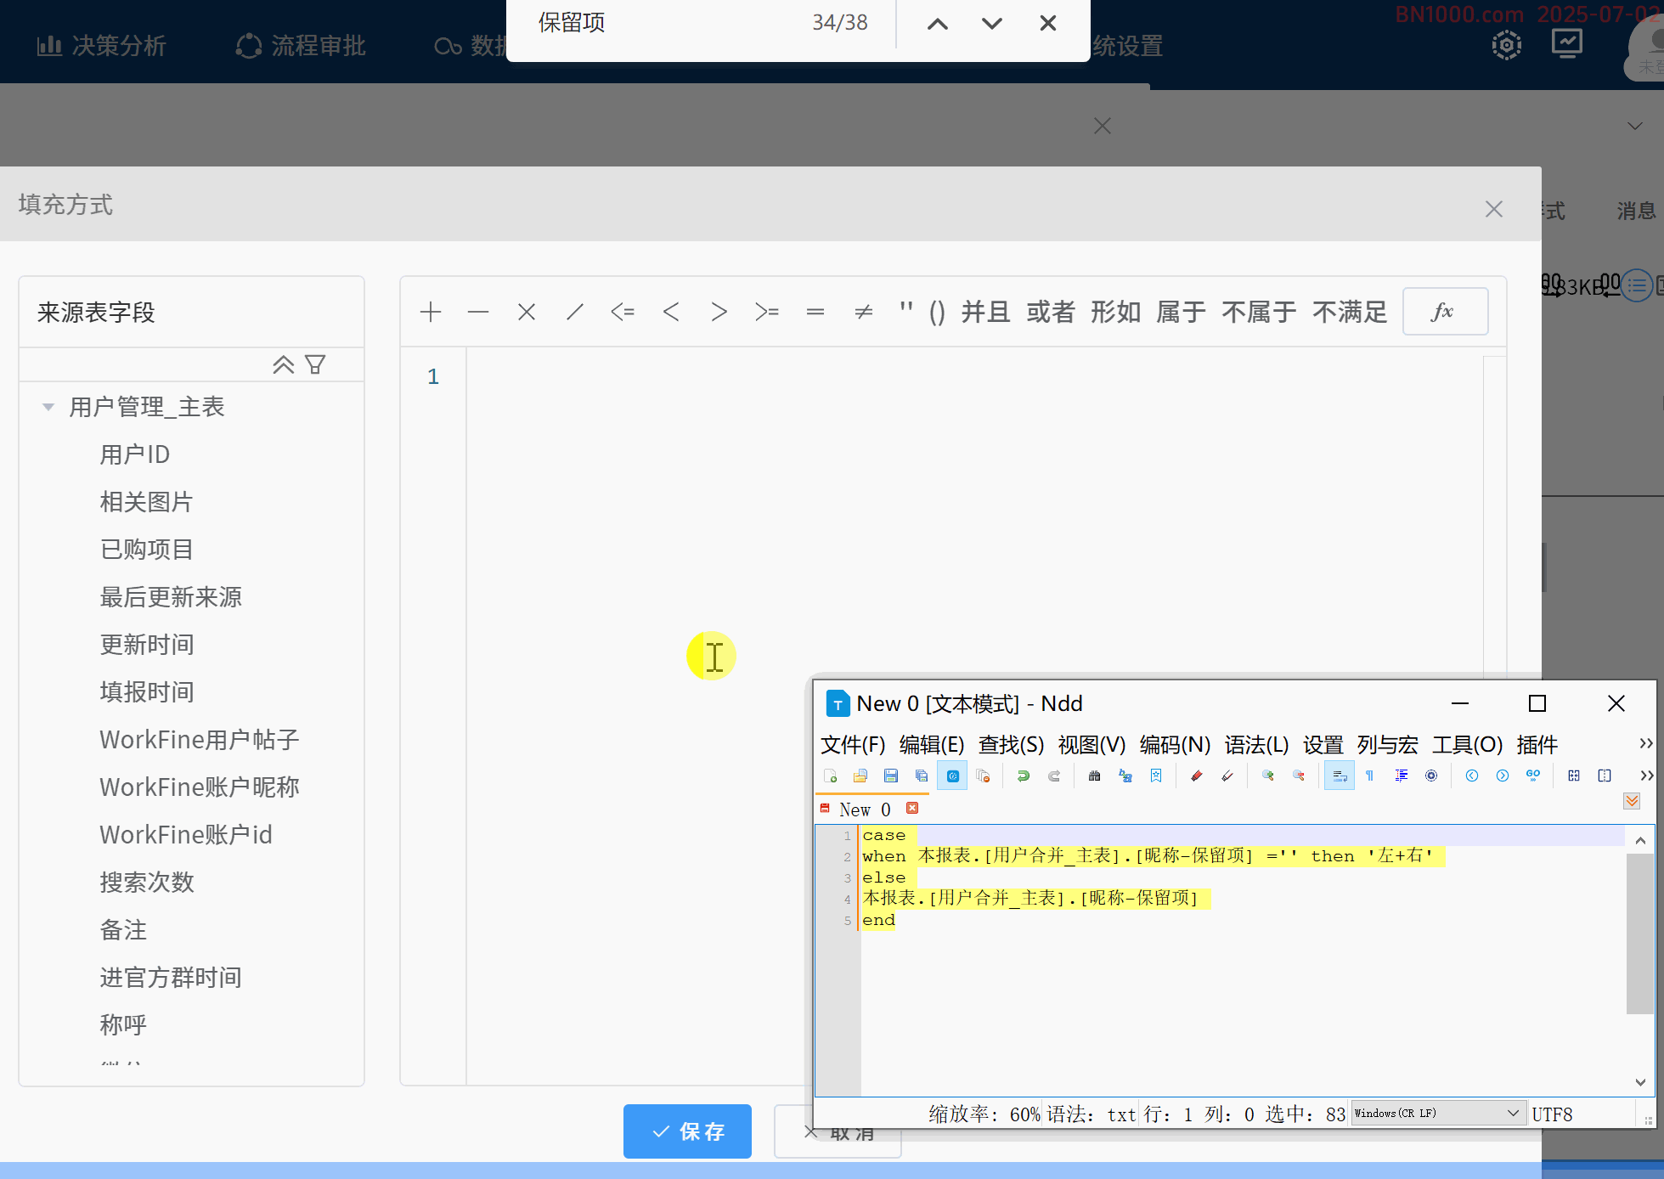Toggle show paragraph marks icon in Ndd
This screenshot has height=1179, width=1664.
[x=1370, y=776]
